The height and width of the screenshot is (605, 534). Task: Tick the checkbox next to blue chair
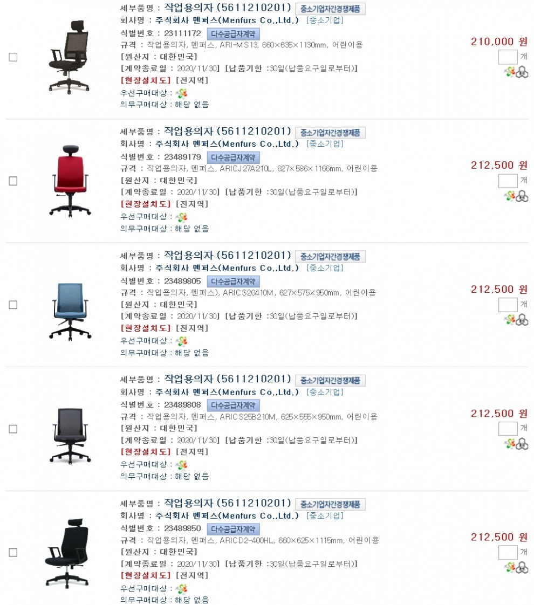pyautogui.click(x=13, y=305)
